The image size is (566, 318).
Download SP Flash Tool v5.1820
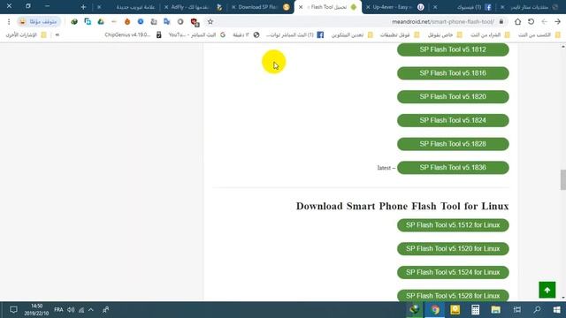coord(453,96)
